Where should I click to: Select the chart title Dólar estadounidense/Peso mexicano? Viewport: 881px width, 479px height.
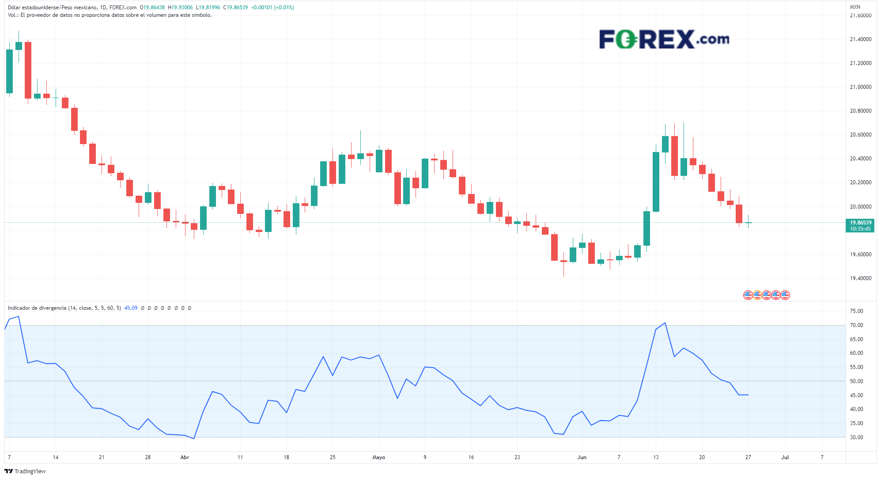[53, 8]
